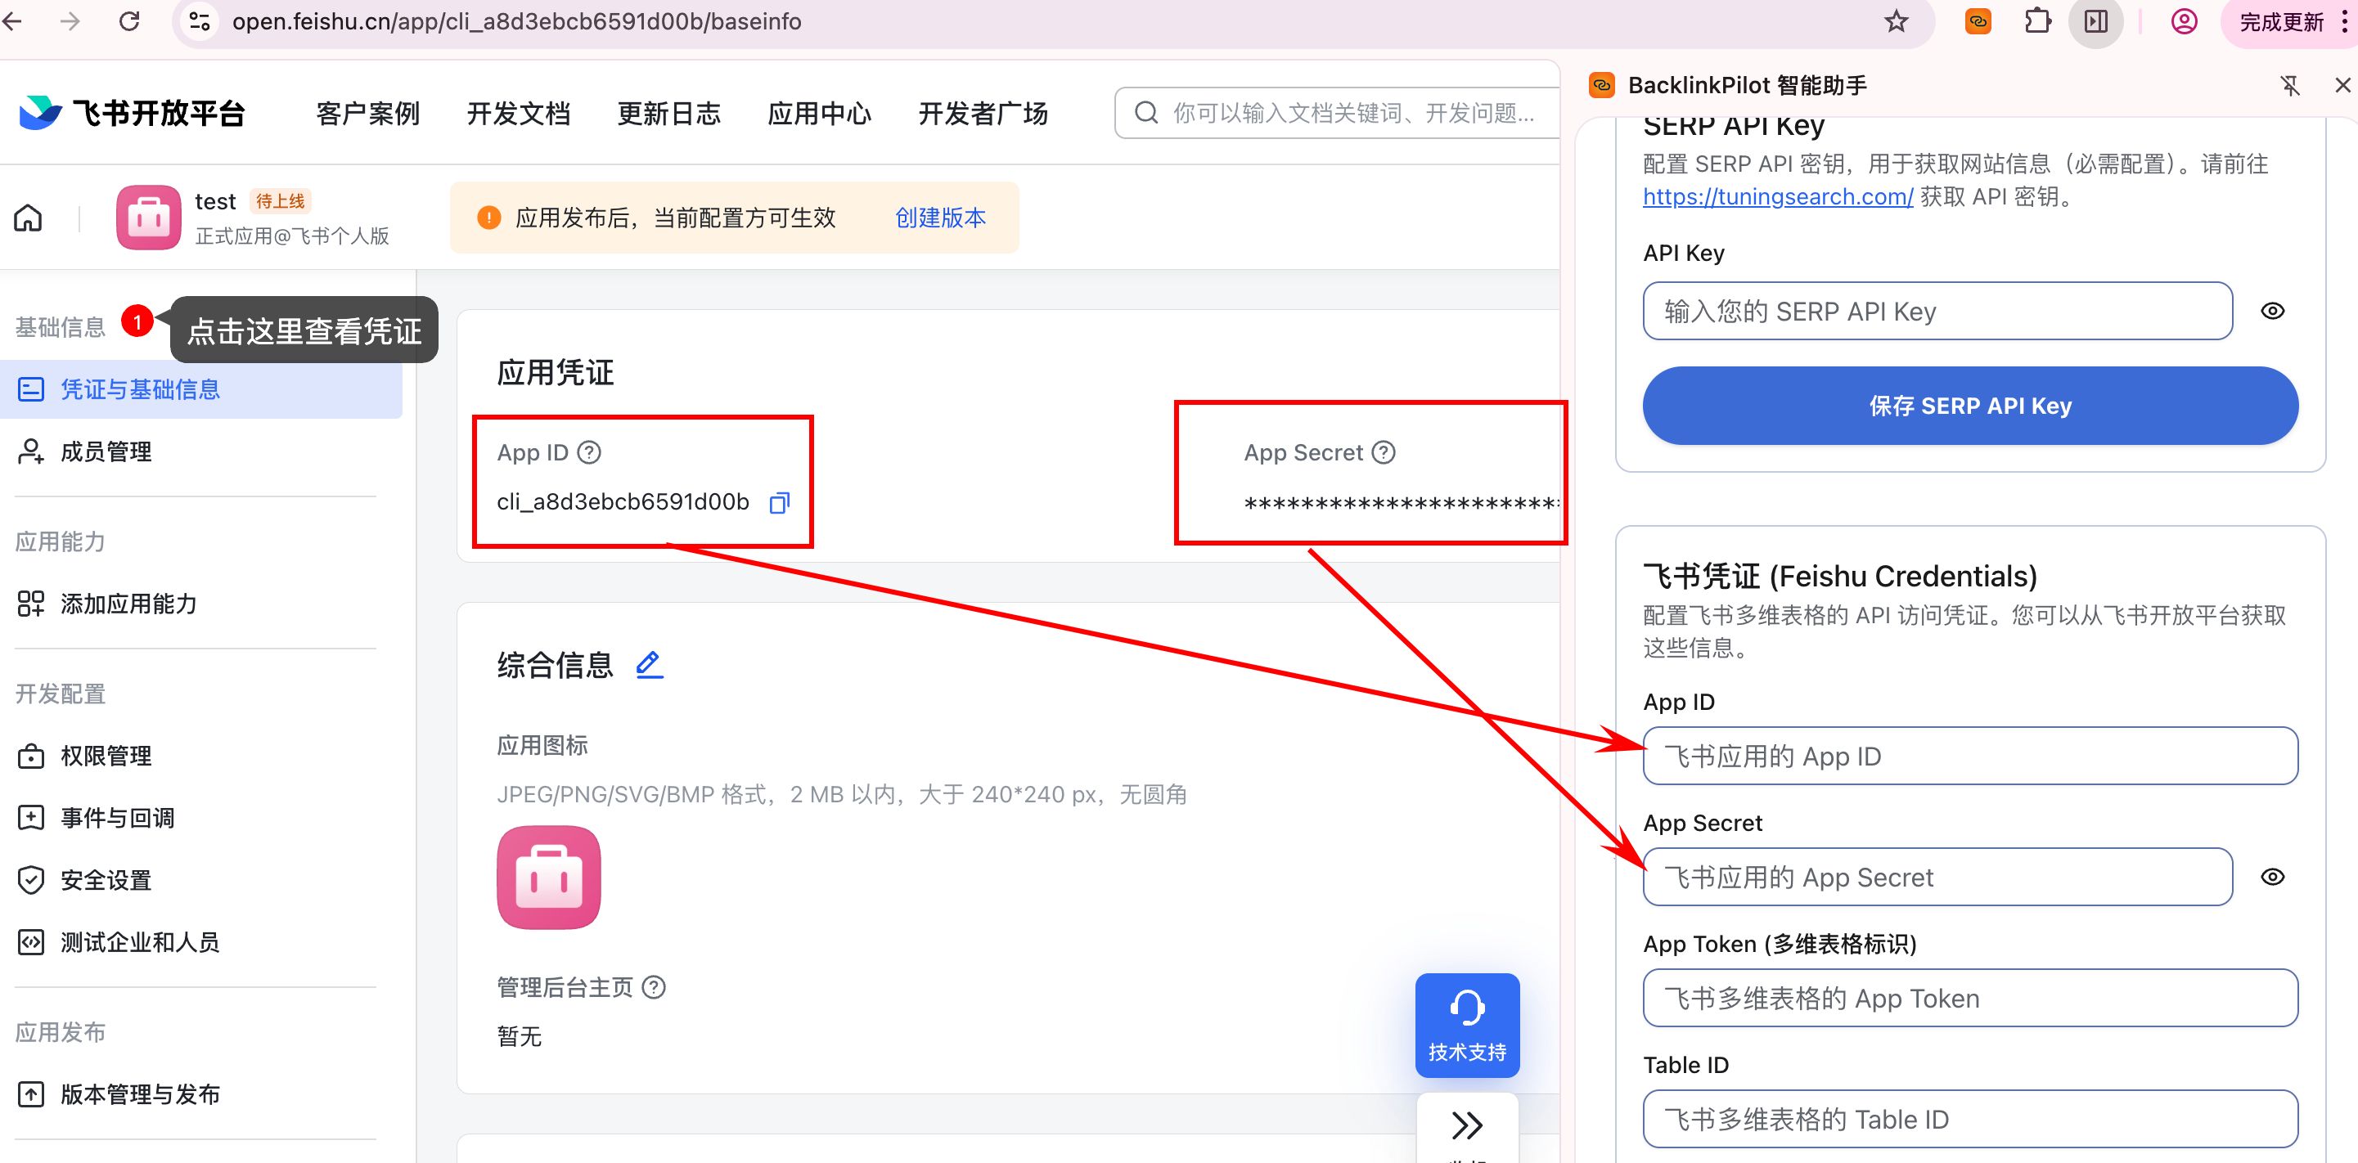Select 凭证与基础信息 in sidebar
This screenshot has height=1163, width=2358.
click(200, 390)
